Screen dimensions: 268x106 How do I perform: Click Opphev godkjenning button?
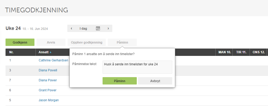point(87,42)
